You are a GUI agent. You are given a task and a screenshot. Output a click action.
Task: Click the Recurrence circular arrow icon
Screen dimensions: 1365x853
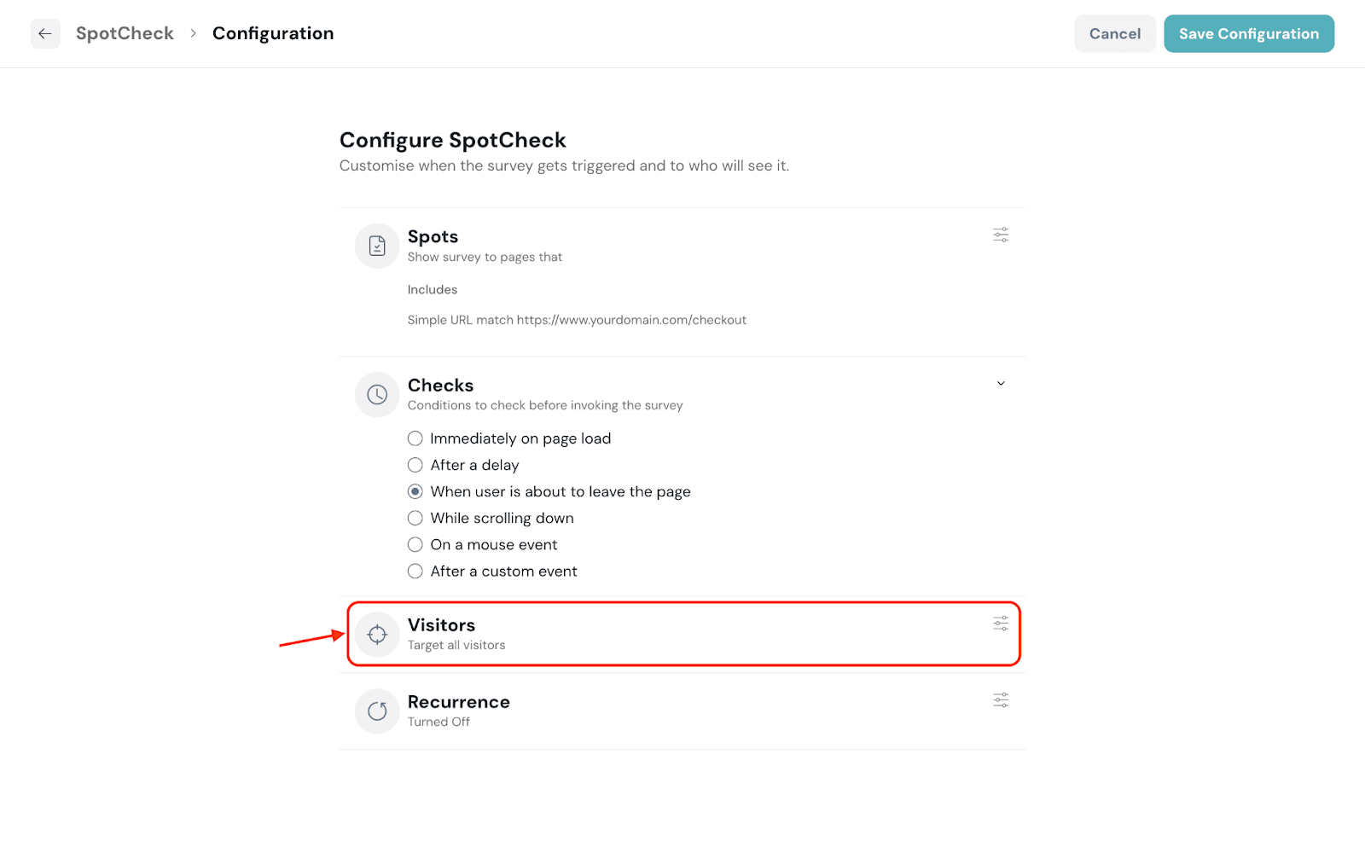(x=377, y=711)
